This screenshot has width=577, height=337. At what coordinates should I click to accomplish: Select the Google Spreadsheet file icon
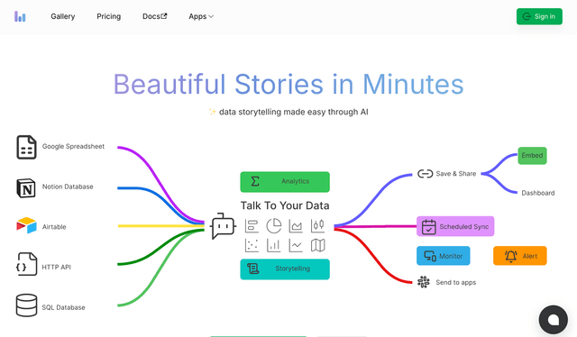[26, 147]
